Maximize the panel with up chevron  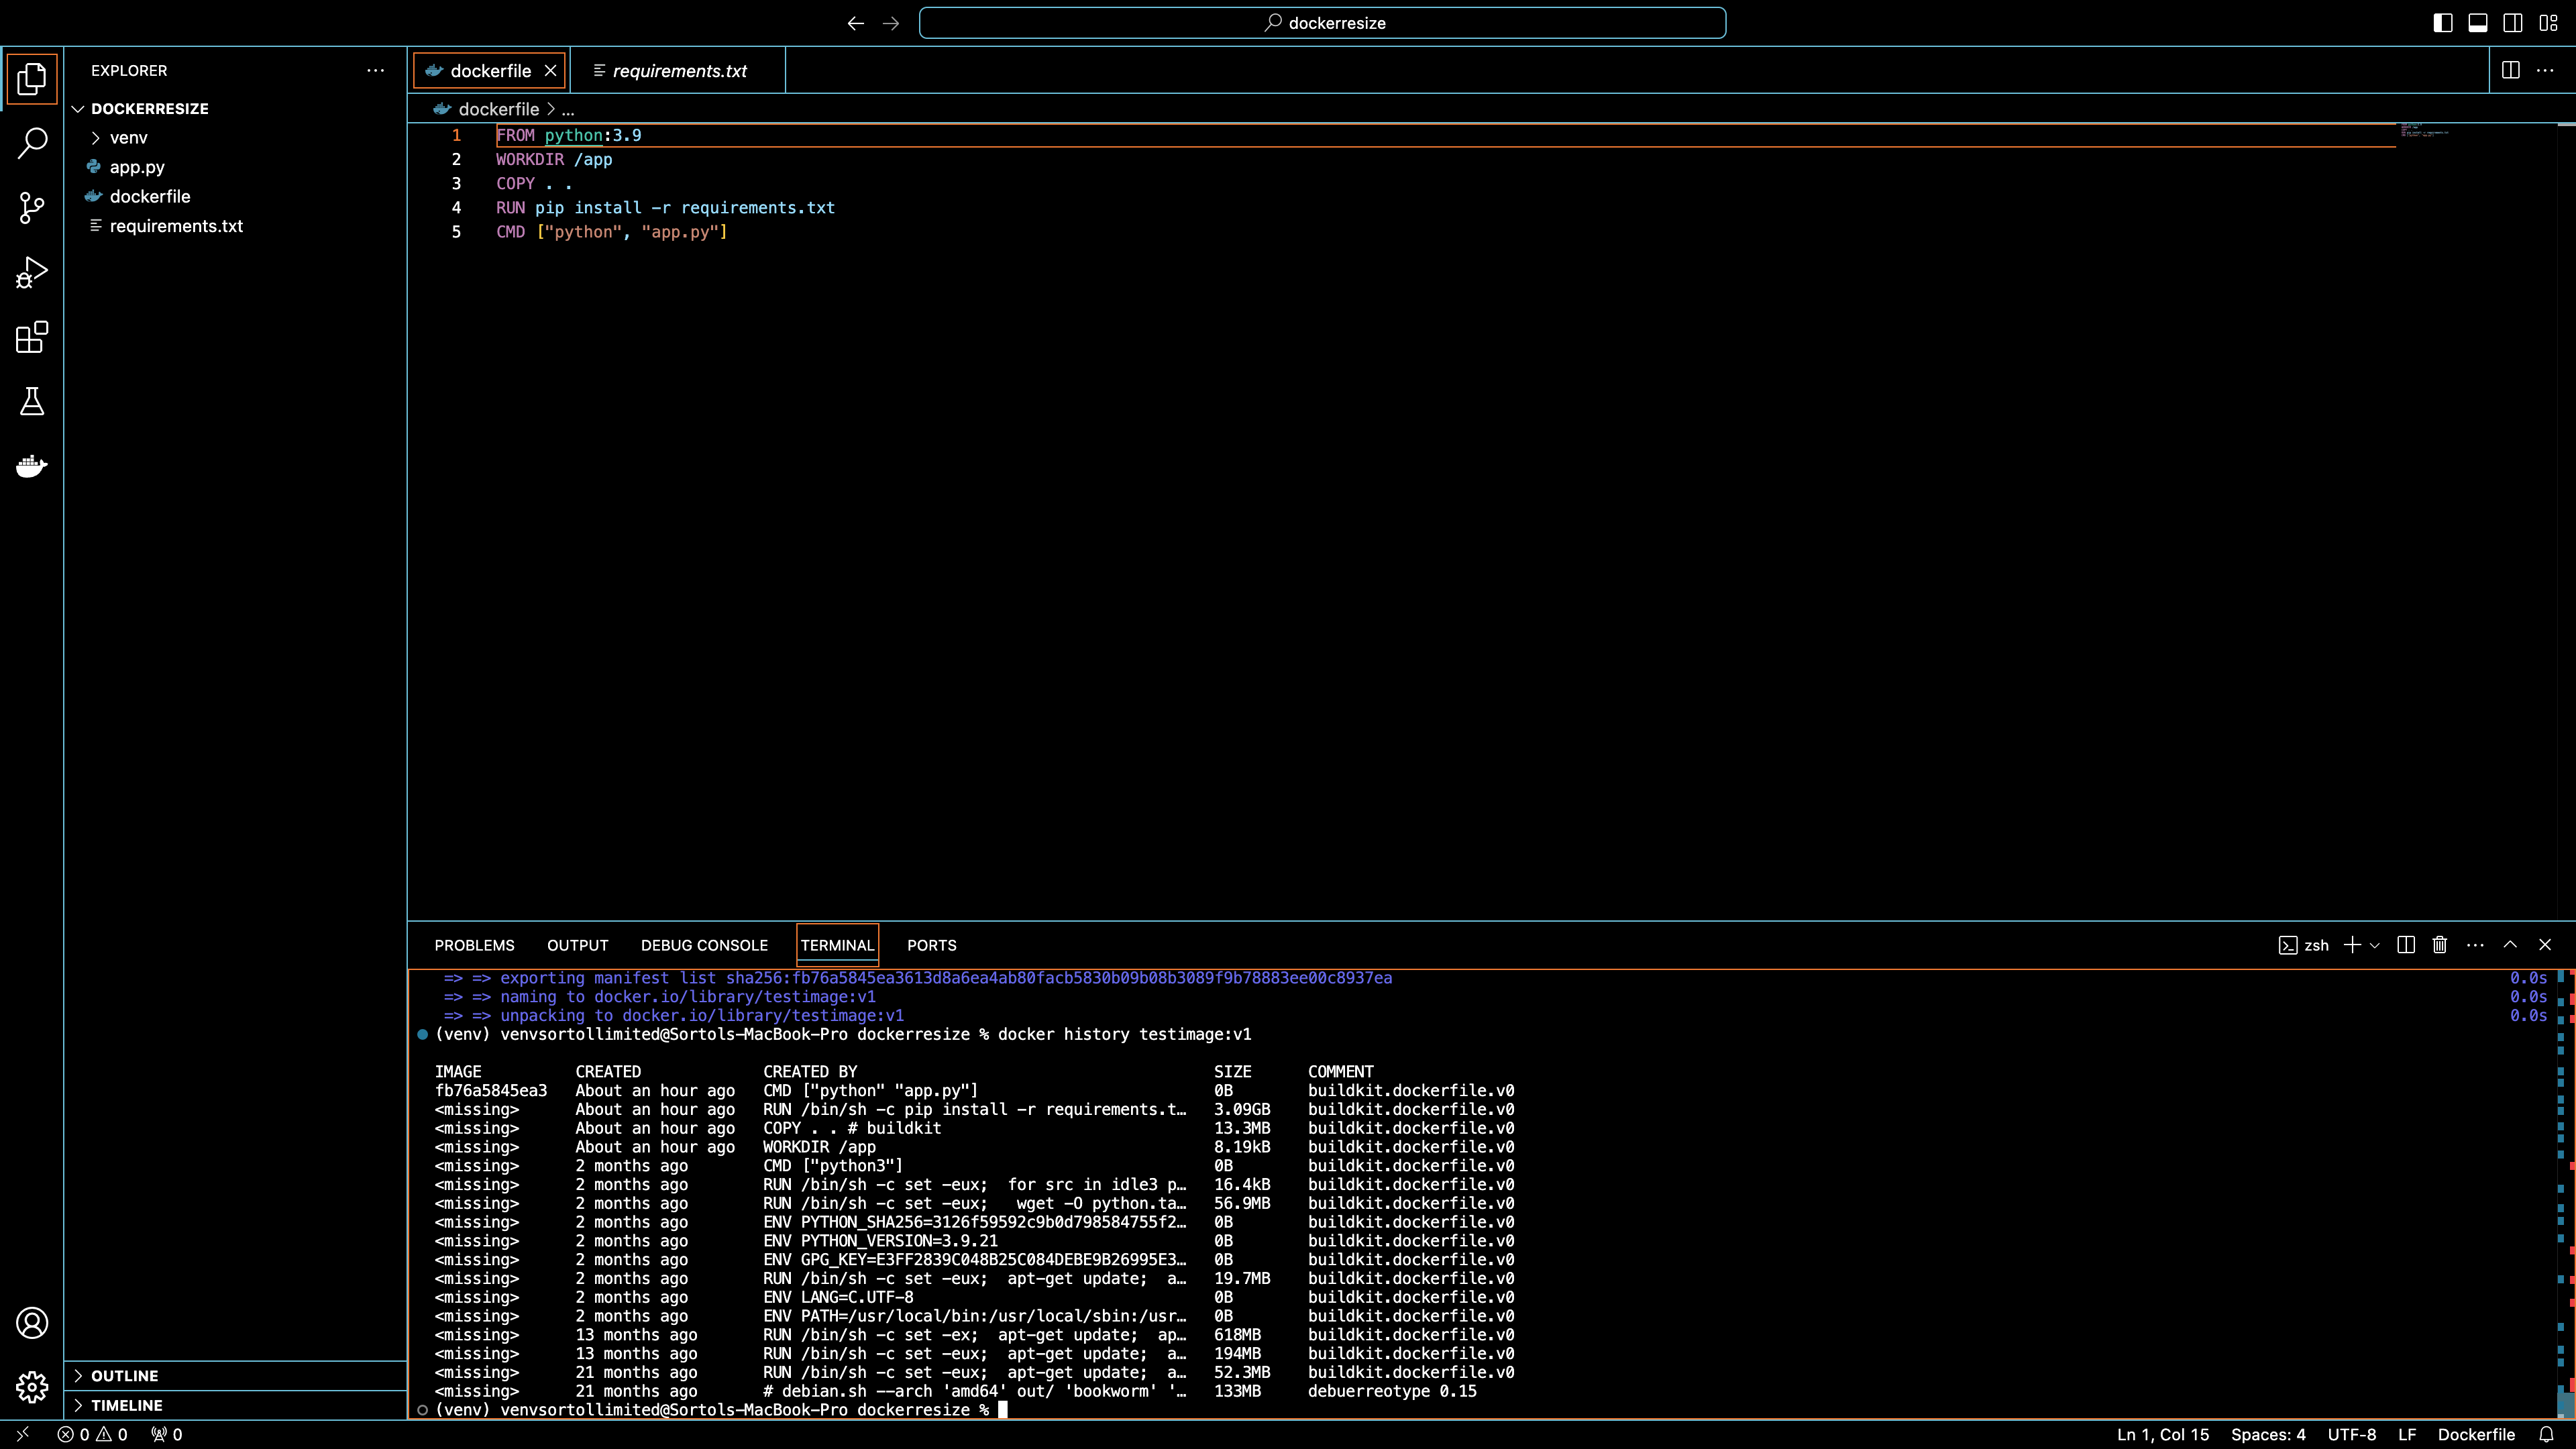tap(2510, 945)
